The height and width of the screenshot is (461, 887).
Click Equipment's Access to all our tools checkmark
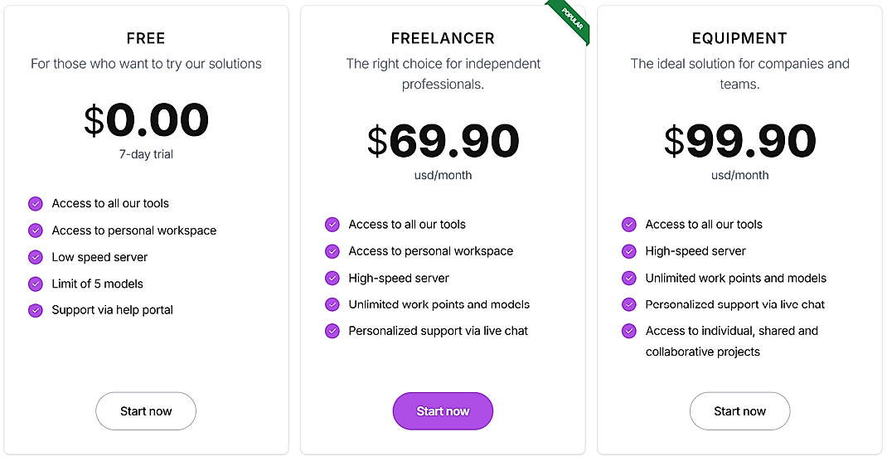tap(629, 225)
